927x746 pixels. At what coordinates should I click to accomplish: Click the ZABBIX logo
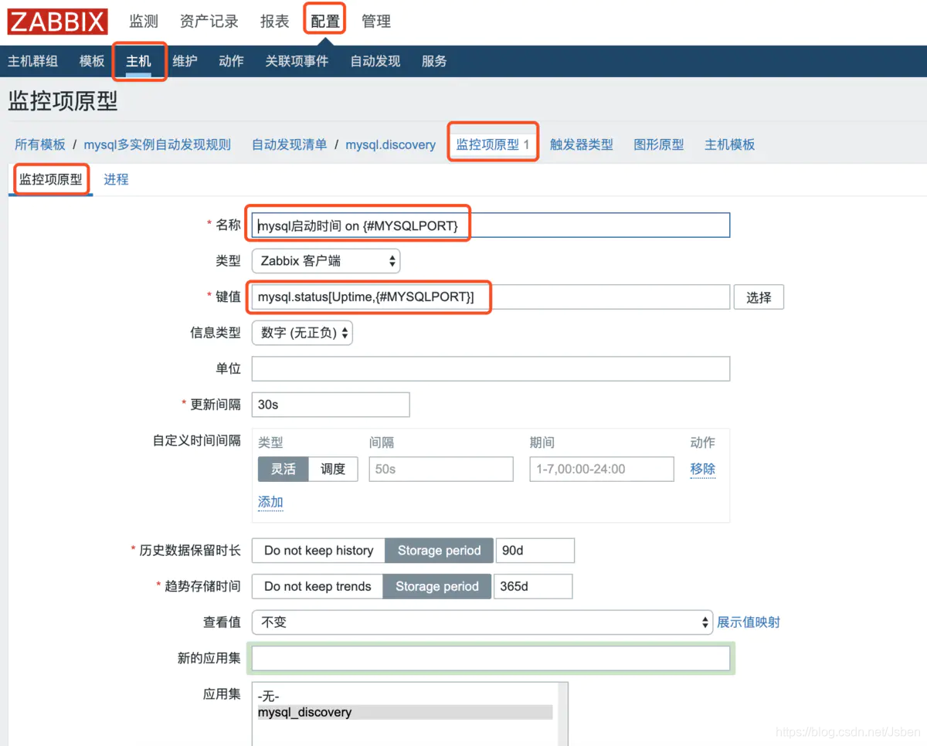coord(58,22)
